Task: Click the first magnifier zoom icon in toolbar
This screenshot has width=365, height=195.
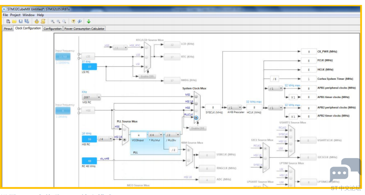Action: pos(53,21)
